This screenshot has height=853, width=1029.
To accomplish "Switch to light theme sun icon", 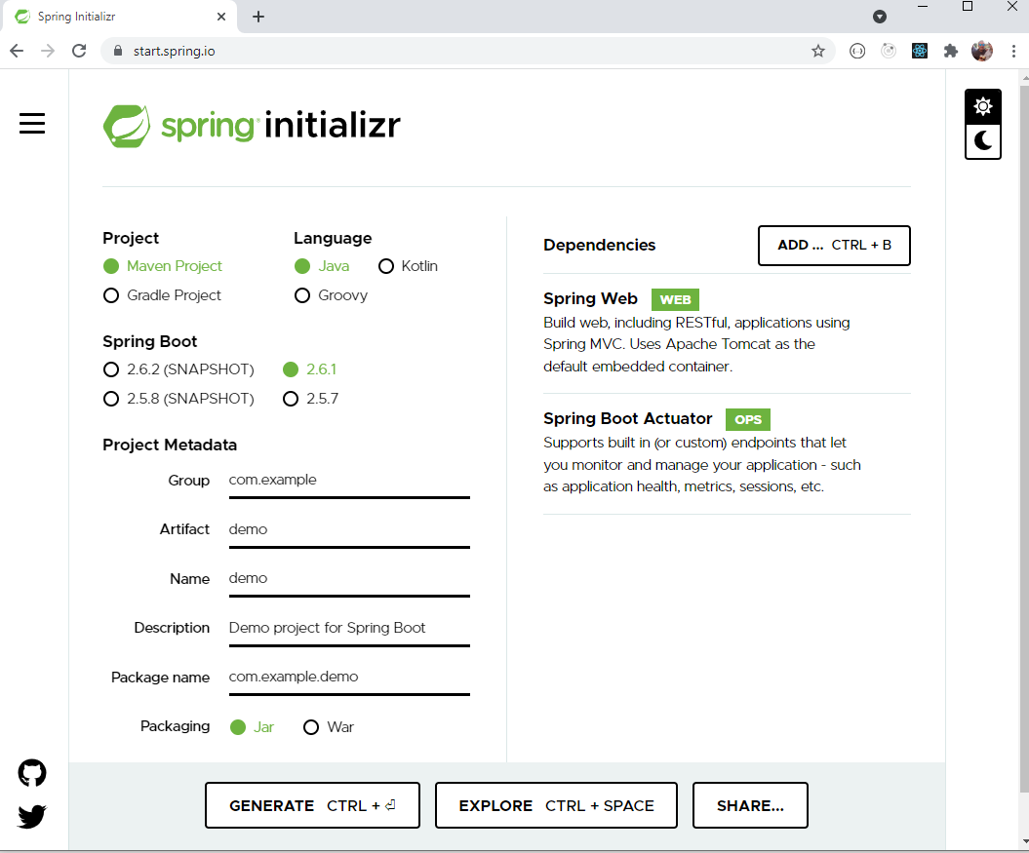I will coord(982,106).
